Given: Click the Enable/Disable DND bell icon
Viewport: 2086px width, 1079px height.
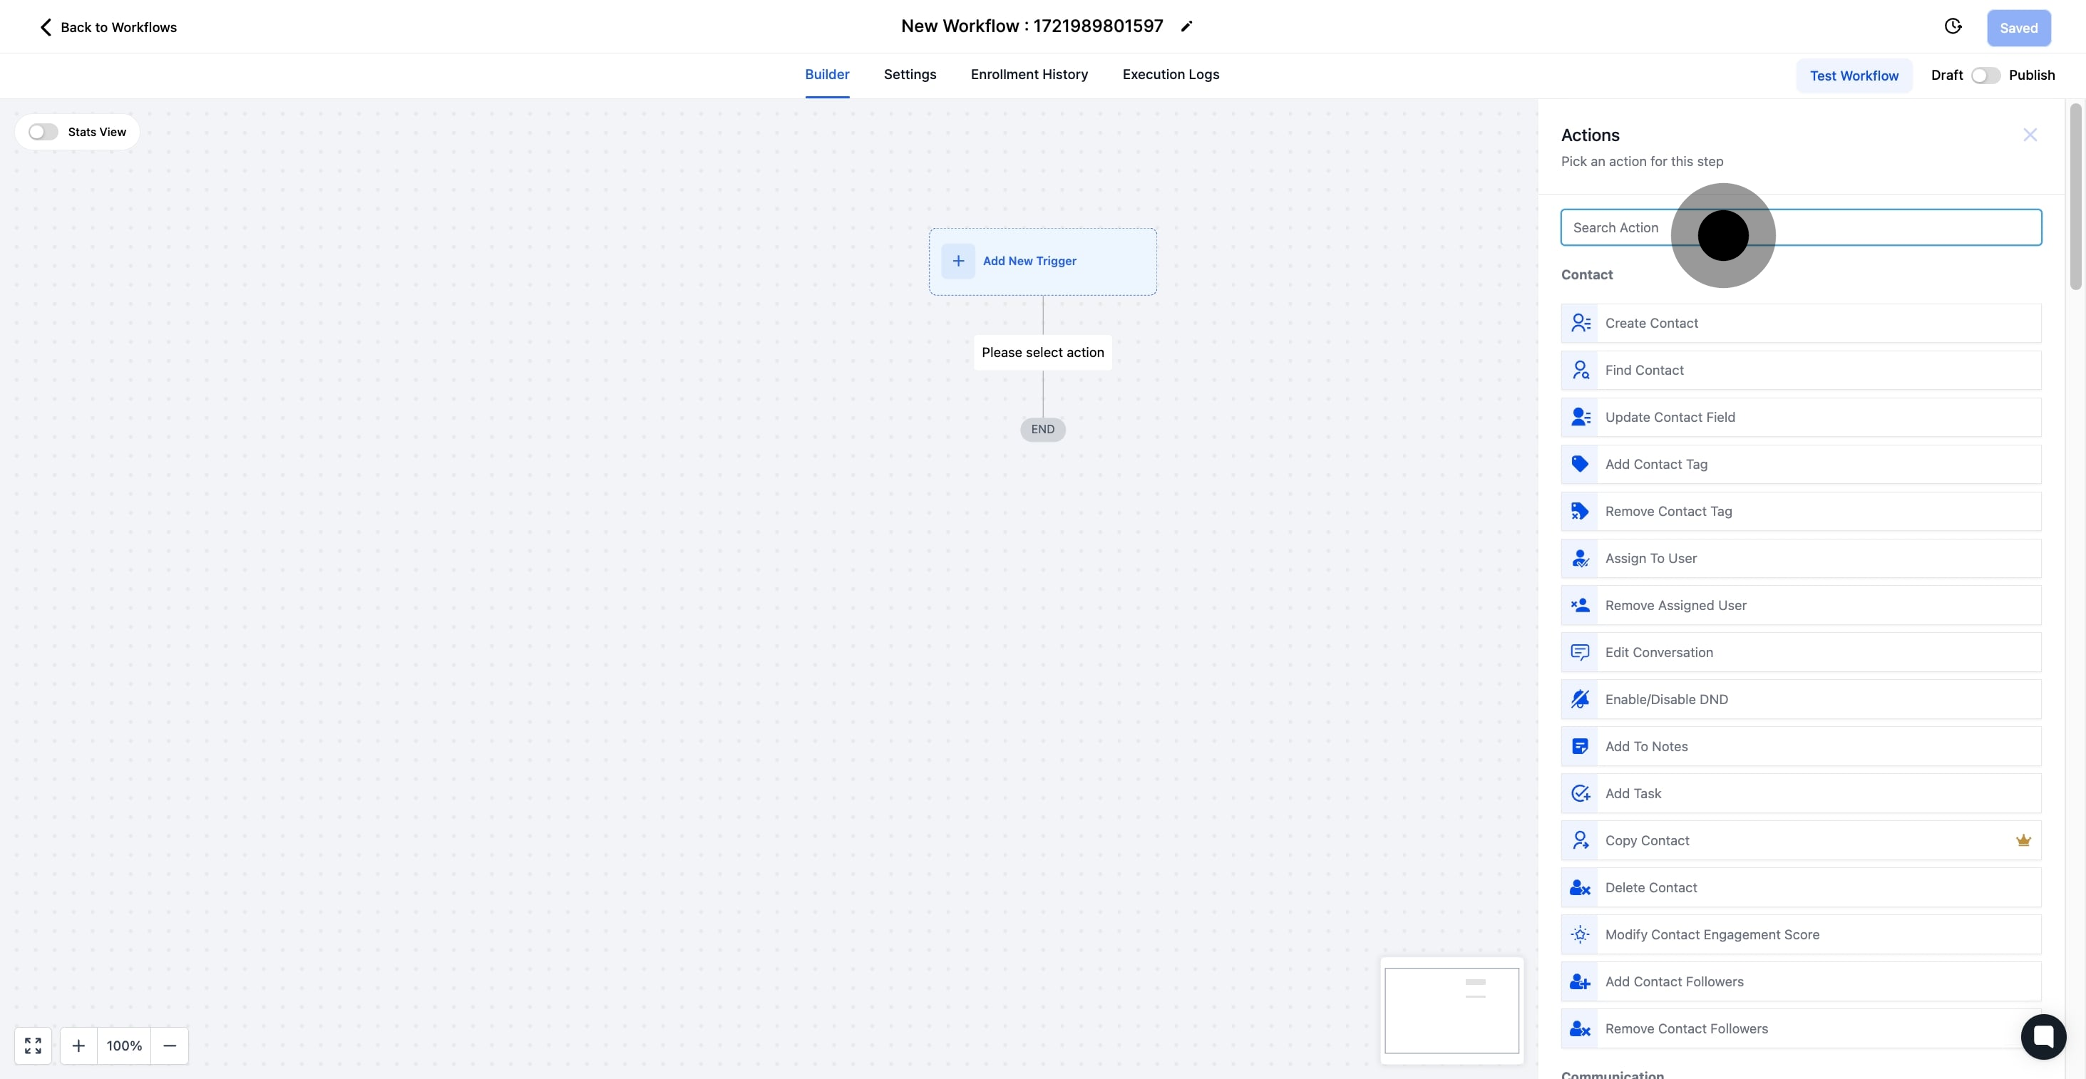Looking at the screenshot, I should 1580,698.
